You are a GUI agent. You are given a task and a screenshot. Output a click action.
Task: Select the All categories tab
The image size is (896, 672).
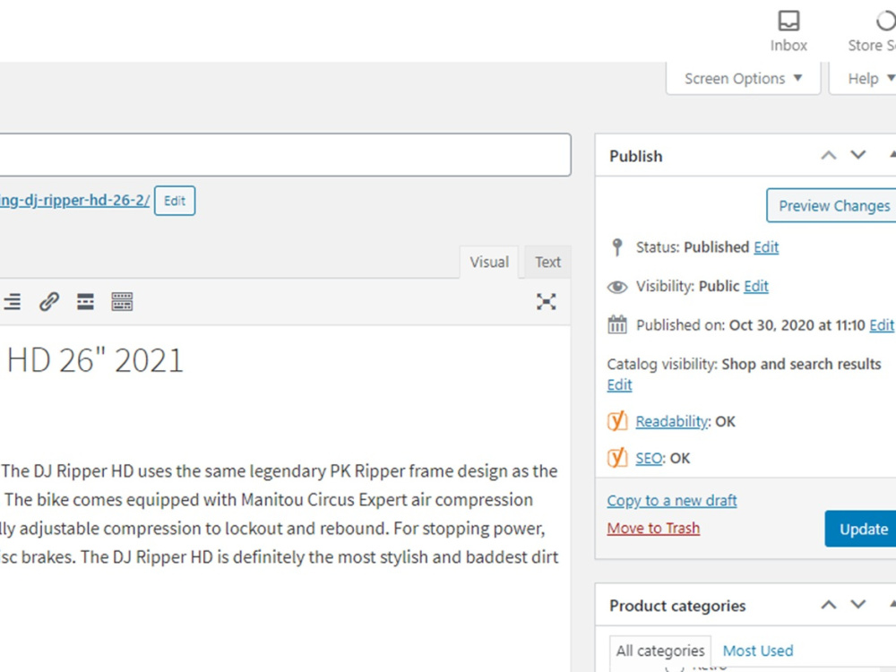click(x=660, y=650)
